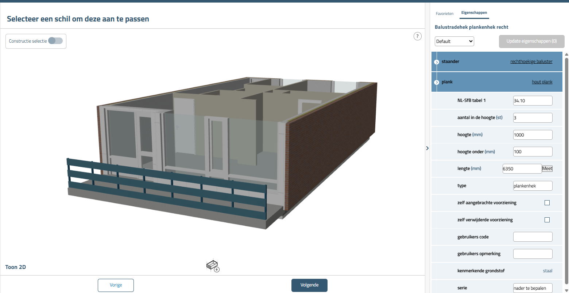Select the Eigenschappen tab
Viewport: 569px width, 293px height.
click(474, 13)
